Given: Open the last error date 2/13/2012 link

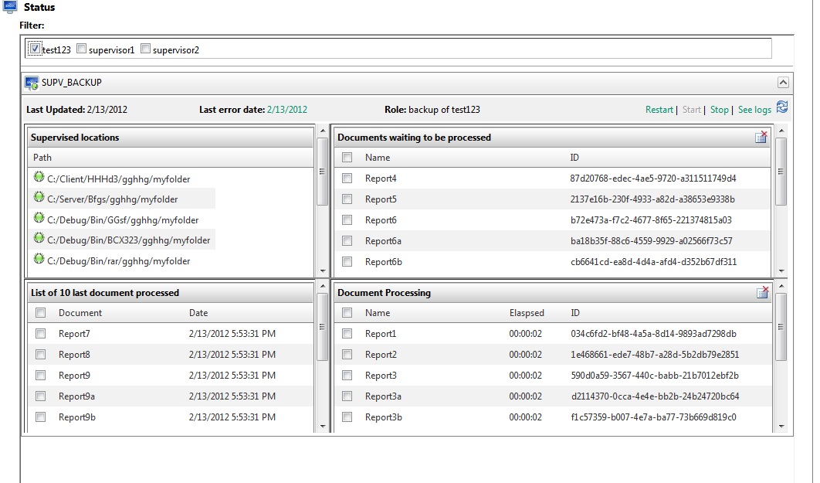Looking at the screenshot, I should (287, 110).
